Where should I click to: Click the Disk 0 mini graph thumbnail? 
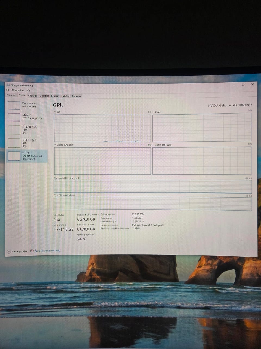click(14, 130)
